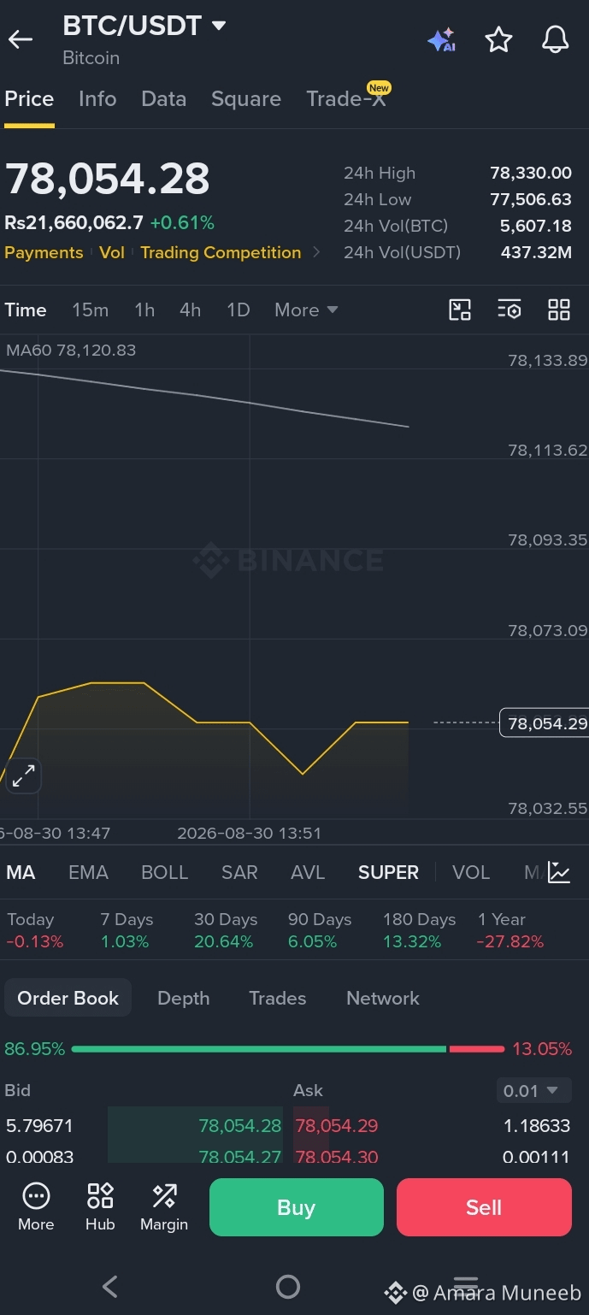Open the grid layout icon
The width and height of the screenshot is (589, 1315).
point(559,310)
